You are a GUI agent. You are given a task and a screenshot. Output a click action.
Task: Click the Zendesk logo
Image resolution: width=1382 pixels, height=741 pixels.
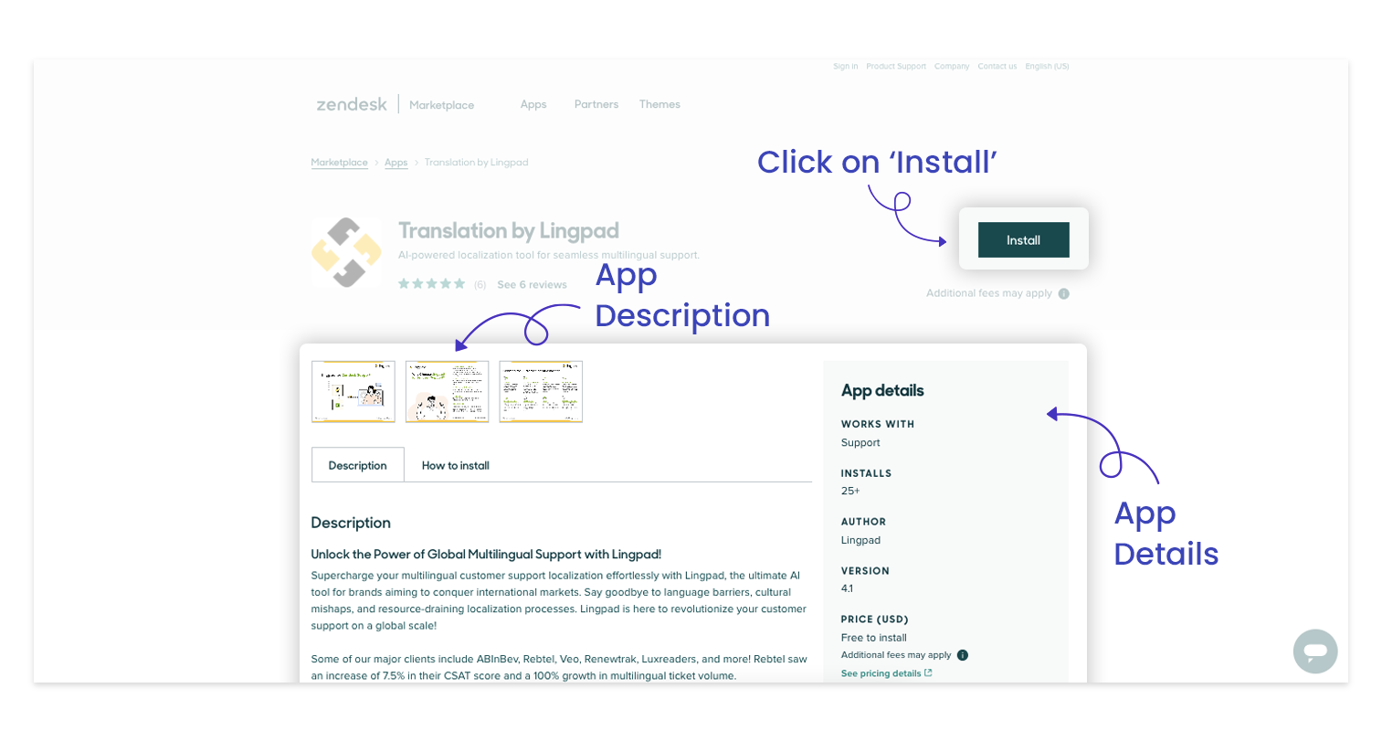pos(352,104)
